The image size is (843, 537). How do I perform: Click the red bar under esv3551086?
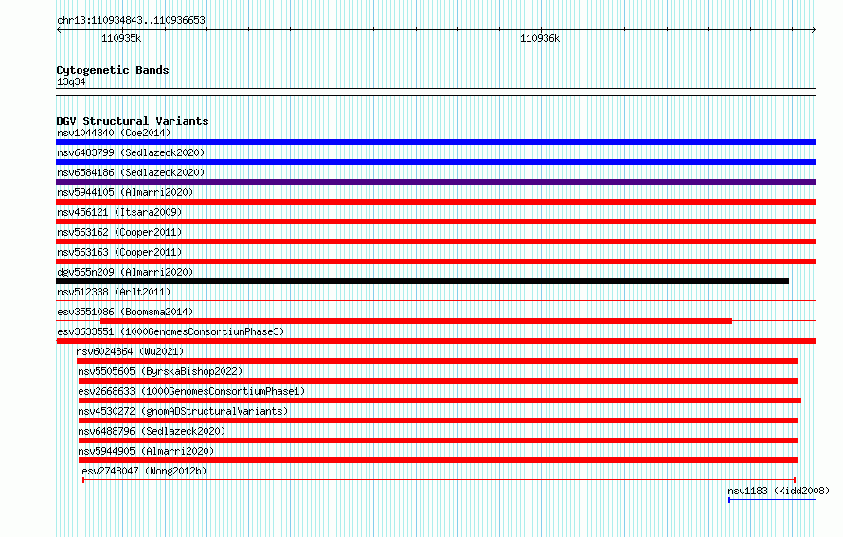[x=416, y=321]
